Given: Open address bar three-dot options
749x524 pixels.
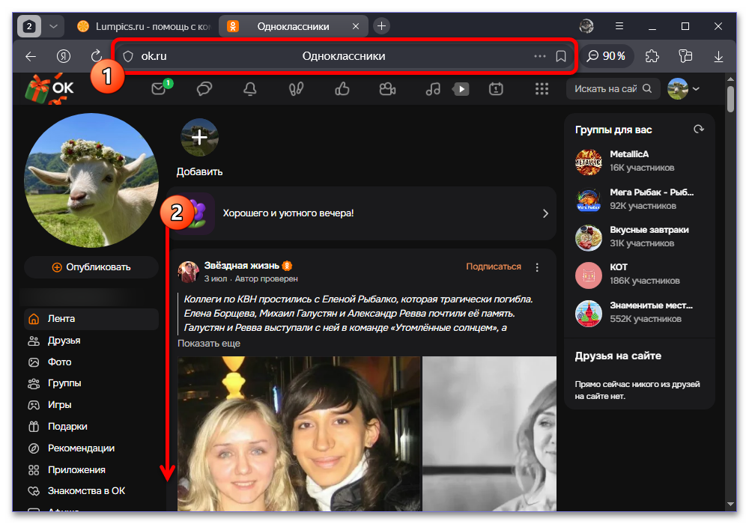Looking at the screenshot, I should pyautogui.click(x=540, y=56).
